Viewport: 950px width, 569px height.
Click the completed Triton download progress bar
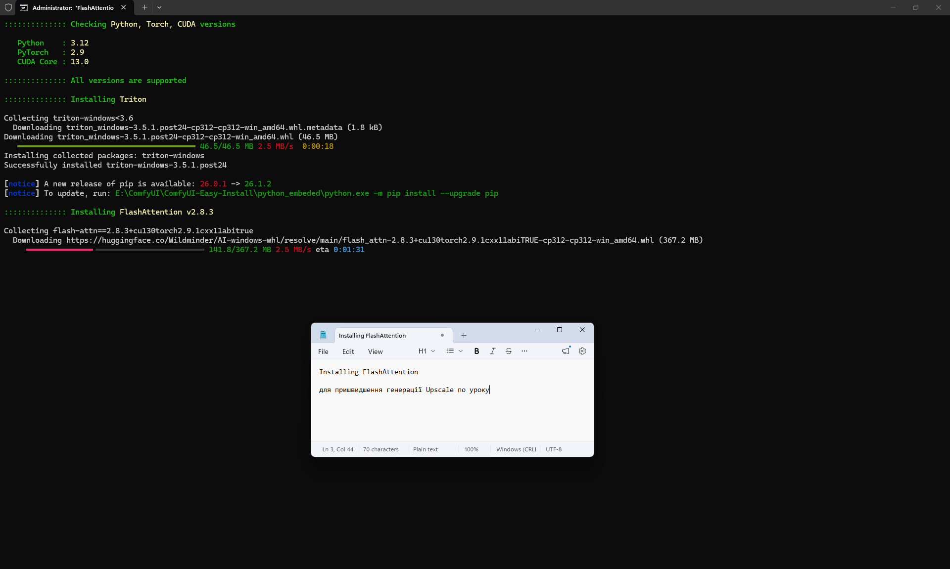(106, 146)
